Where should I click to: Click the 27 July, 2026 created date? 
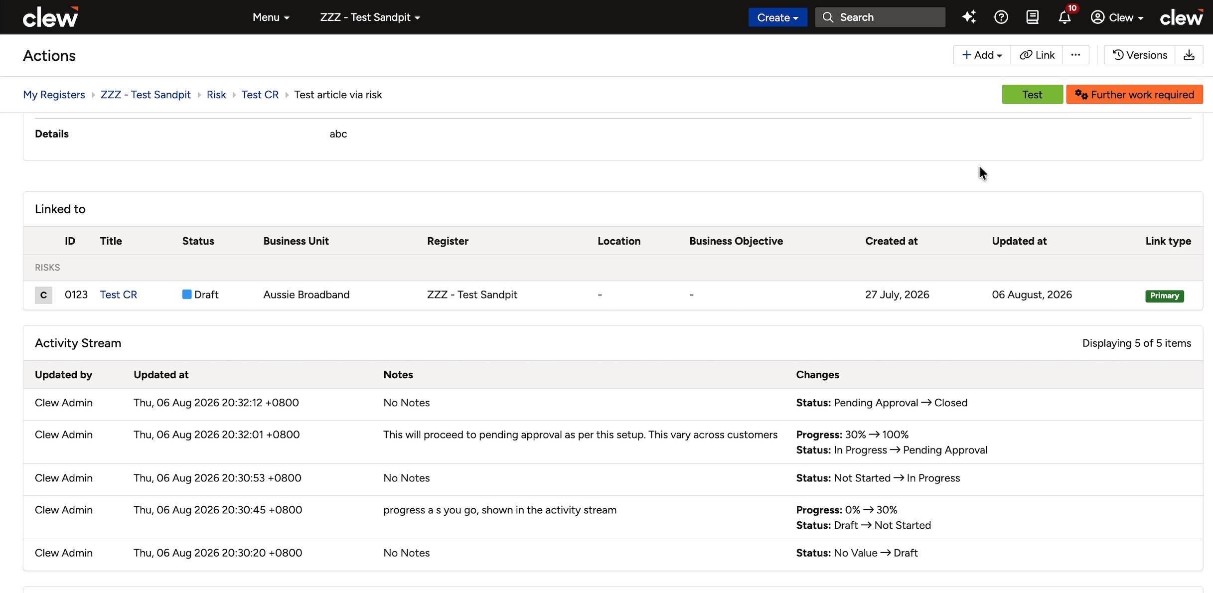(897, 295)
